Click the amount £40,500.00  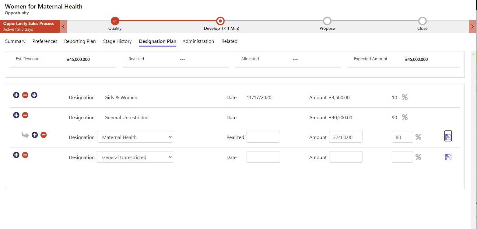(341, 118)
